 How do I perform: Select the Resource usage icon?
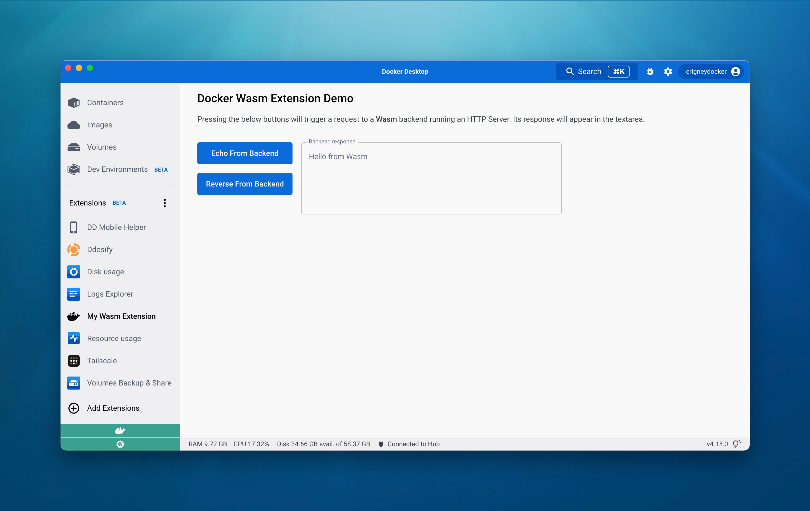tap(74, 338)
